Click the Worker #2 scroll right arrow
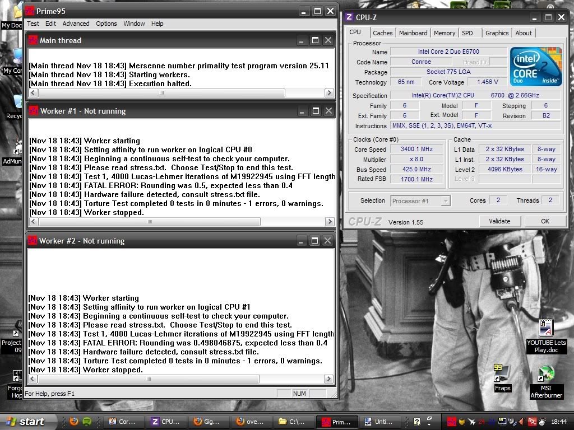 coord(328,379)
